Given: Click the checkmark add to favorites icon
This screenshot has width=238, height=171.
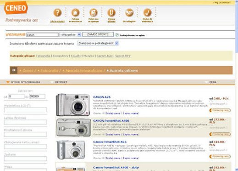Looking at the screenshot, I should coord(147,12).
